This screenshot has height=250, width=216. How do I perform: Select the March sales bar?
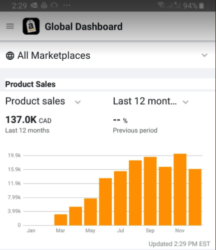61,220
